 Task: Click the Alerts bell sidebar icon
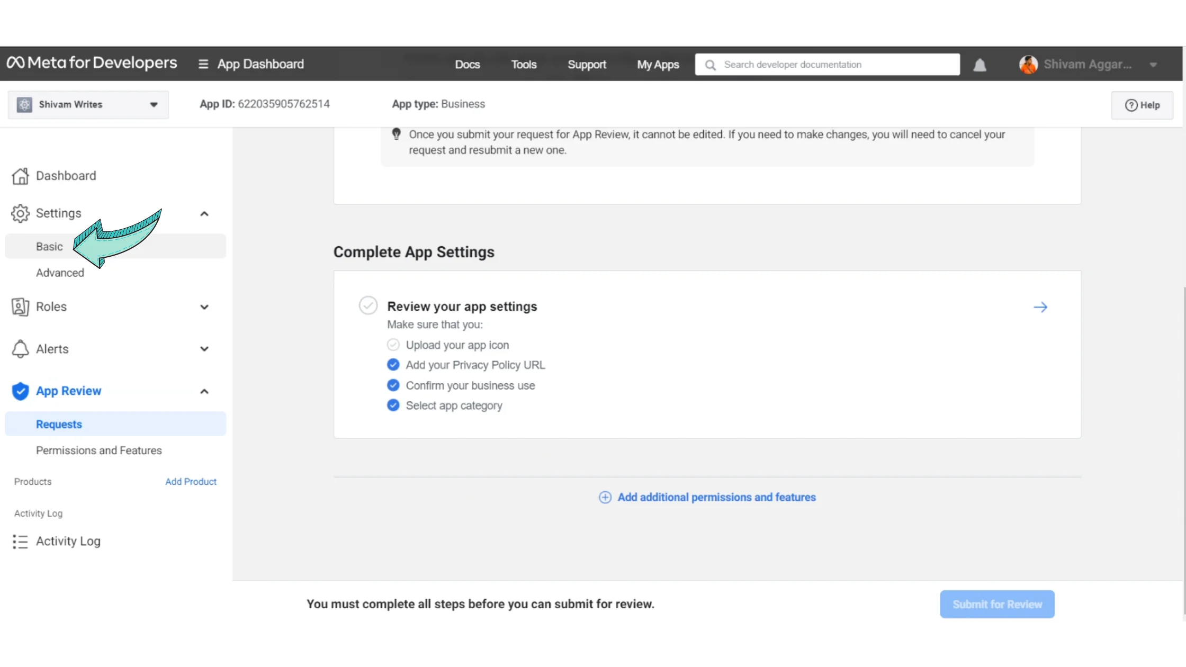coord(20,349)
